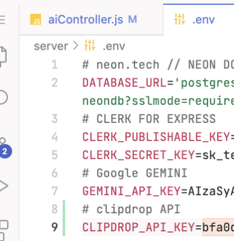The height and width of the screenshot is (241, 234).
Task: Click the CLERK_SECRET_KEY variable name
Action: point(138,155)
